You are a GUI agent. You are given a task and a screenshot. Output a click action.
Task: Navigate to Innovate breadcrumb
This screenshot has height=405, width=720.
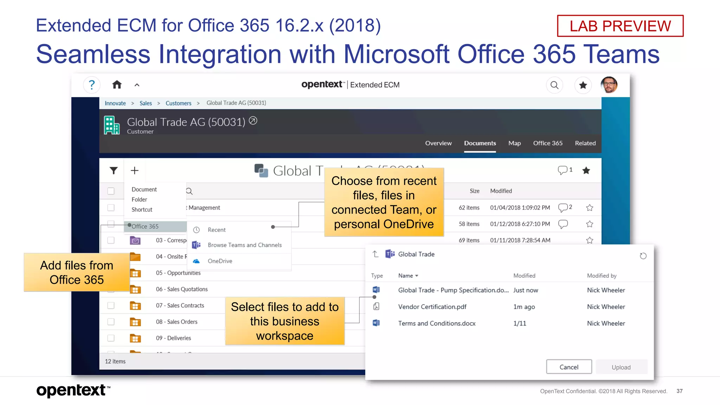click(115, 103)
